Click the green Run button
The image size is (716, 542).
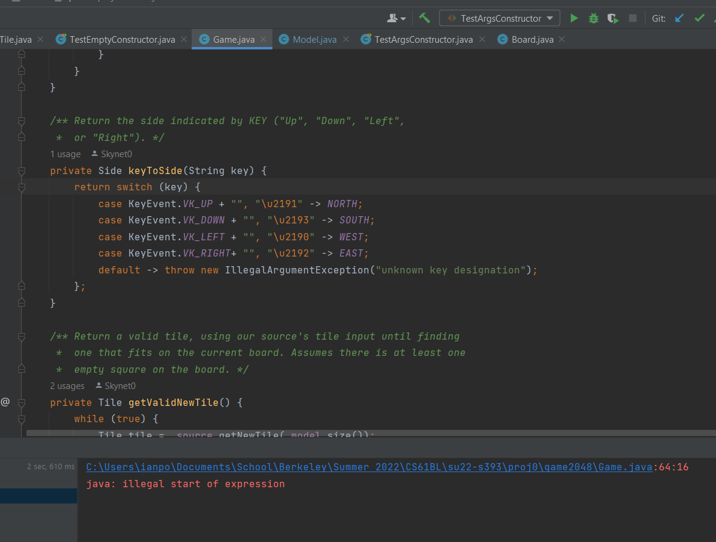pos(574,19)
